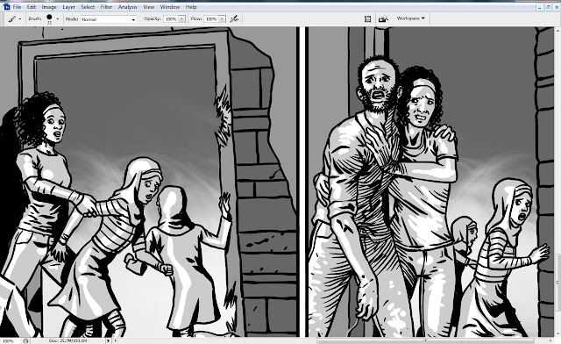Click the brush tip preview thumbnail
This screenshot has height=344, width=561.
49,18
